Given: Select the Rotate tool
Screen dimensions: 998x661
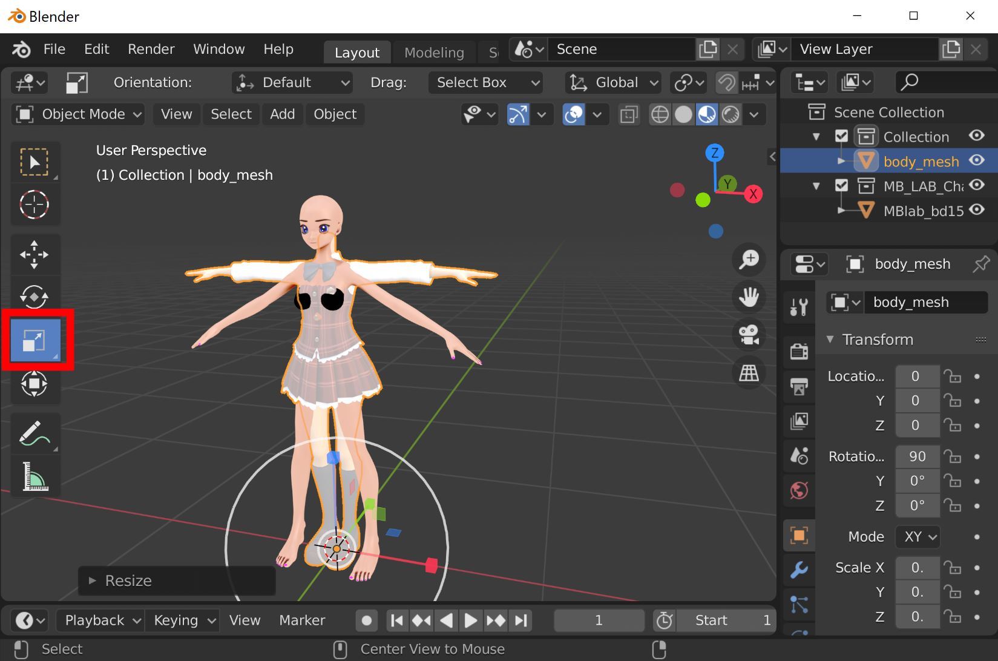Looking at the screenshot, I should click(34, 297).
